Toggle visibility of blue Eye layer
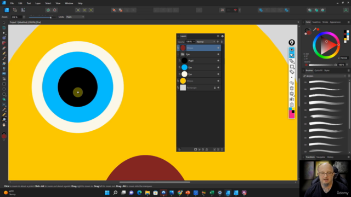351x197 pixels. [x=218, y=67]
